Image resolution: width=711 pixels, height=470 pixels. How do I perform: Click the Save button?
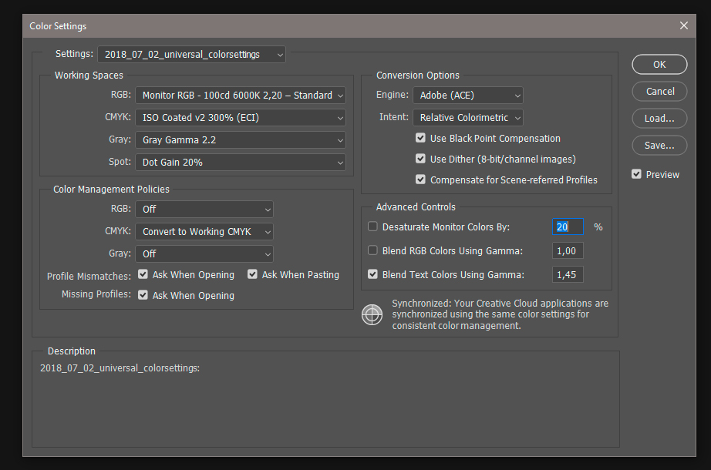659,145
